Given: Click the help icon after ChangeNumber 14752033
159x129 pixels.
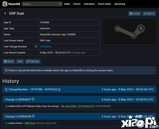Looking at the screenshot, I should [59, 90].
